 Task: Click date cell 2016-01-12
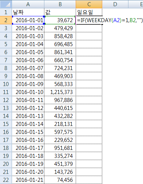pos(28,108)
